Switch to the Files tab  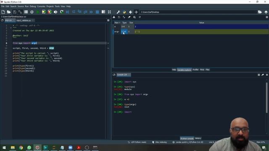(x=207, y=70)
